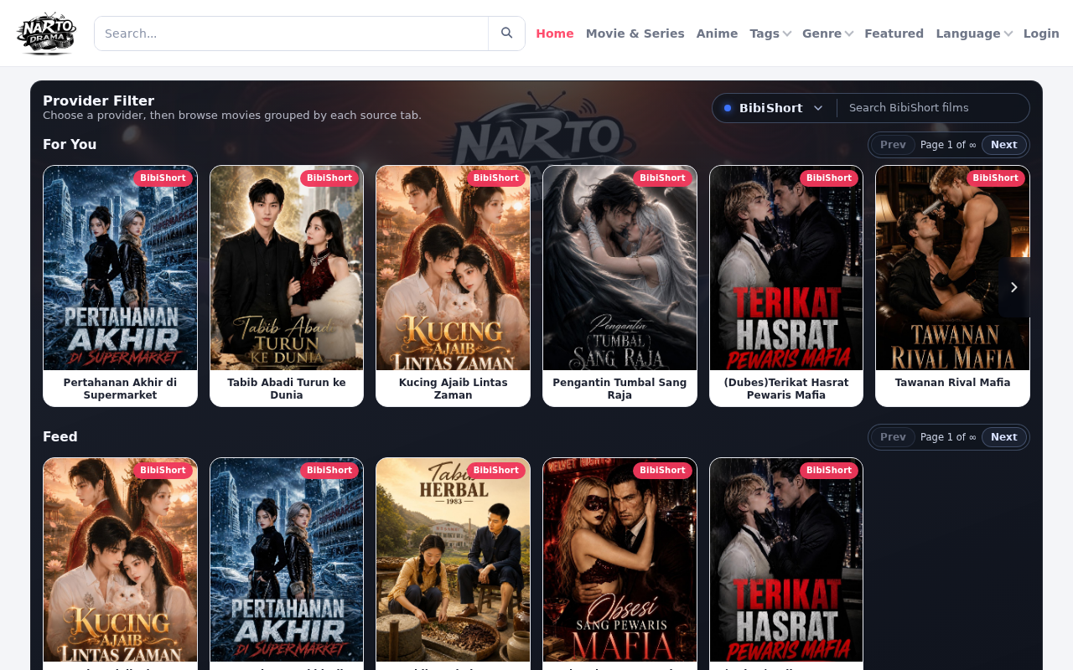Click BibiShort badge on Tabib Abadi card

329,178
